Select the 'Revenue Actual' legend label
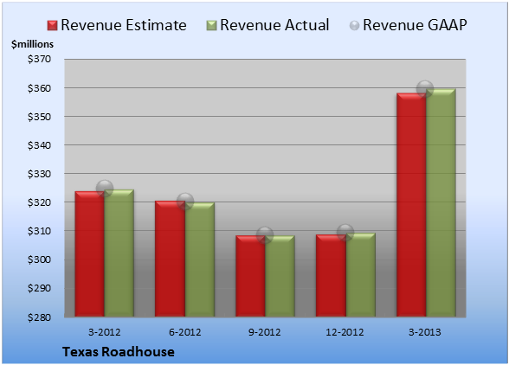This screenshot has width=509, height=365. [274, 25]
